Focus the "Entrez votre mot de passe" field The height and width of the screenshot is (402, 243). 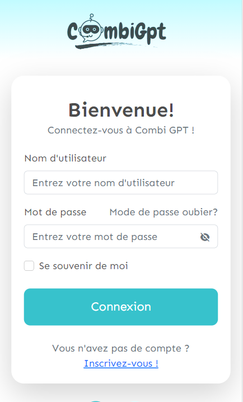tap(121, 237)
